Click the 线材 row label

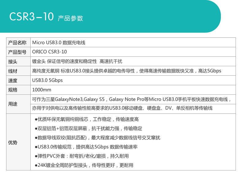point(13,71)
